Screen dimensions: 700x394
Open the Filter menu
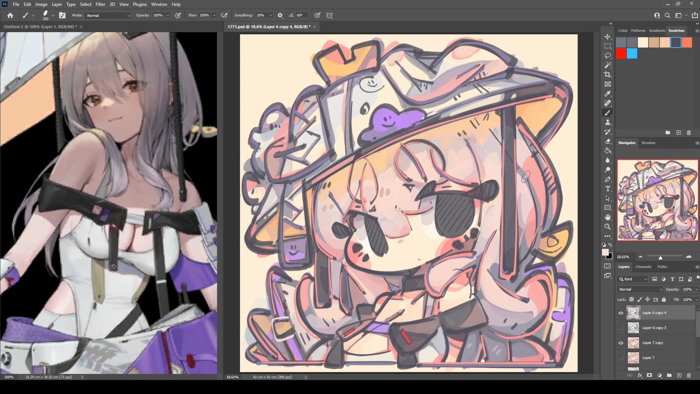[x=100, y=4]
